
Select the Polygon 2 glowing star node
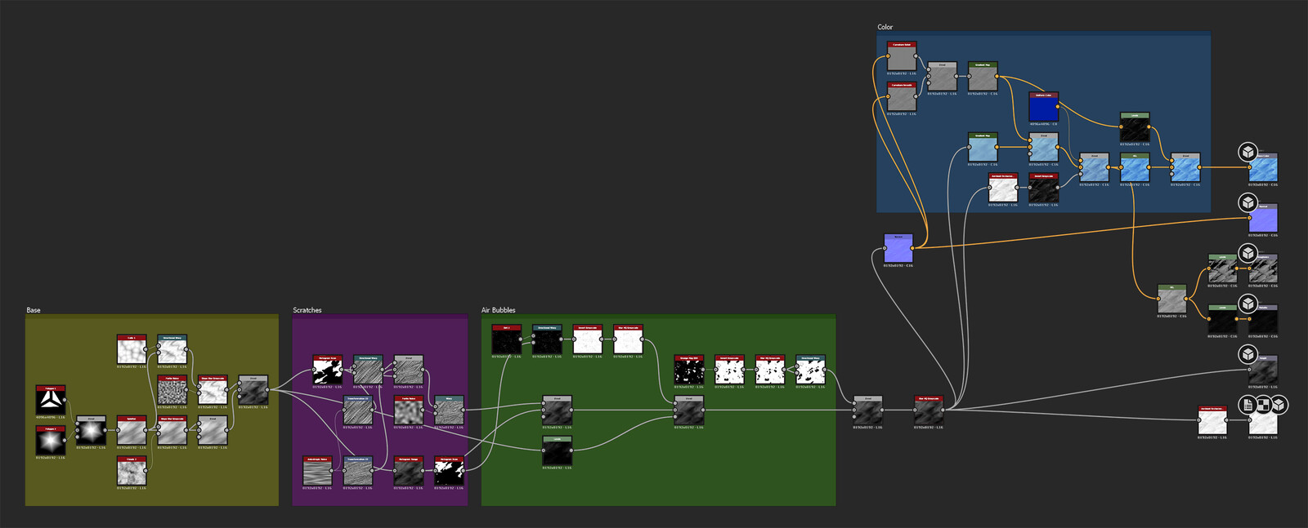pos(51,441)
